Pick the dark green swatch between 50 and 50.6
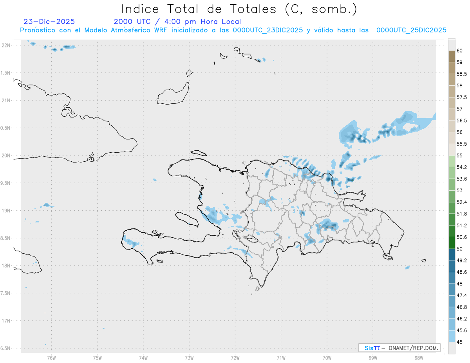The height and width of the screenshot is (363, 470). coord(452,243)
